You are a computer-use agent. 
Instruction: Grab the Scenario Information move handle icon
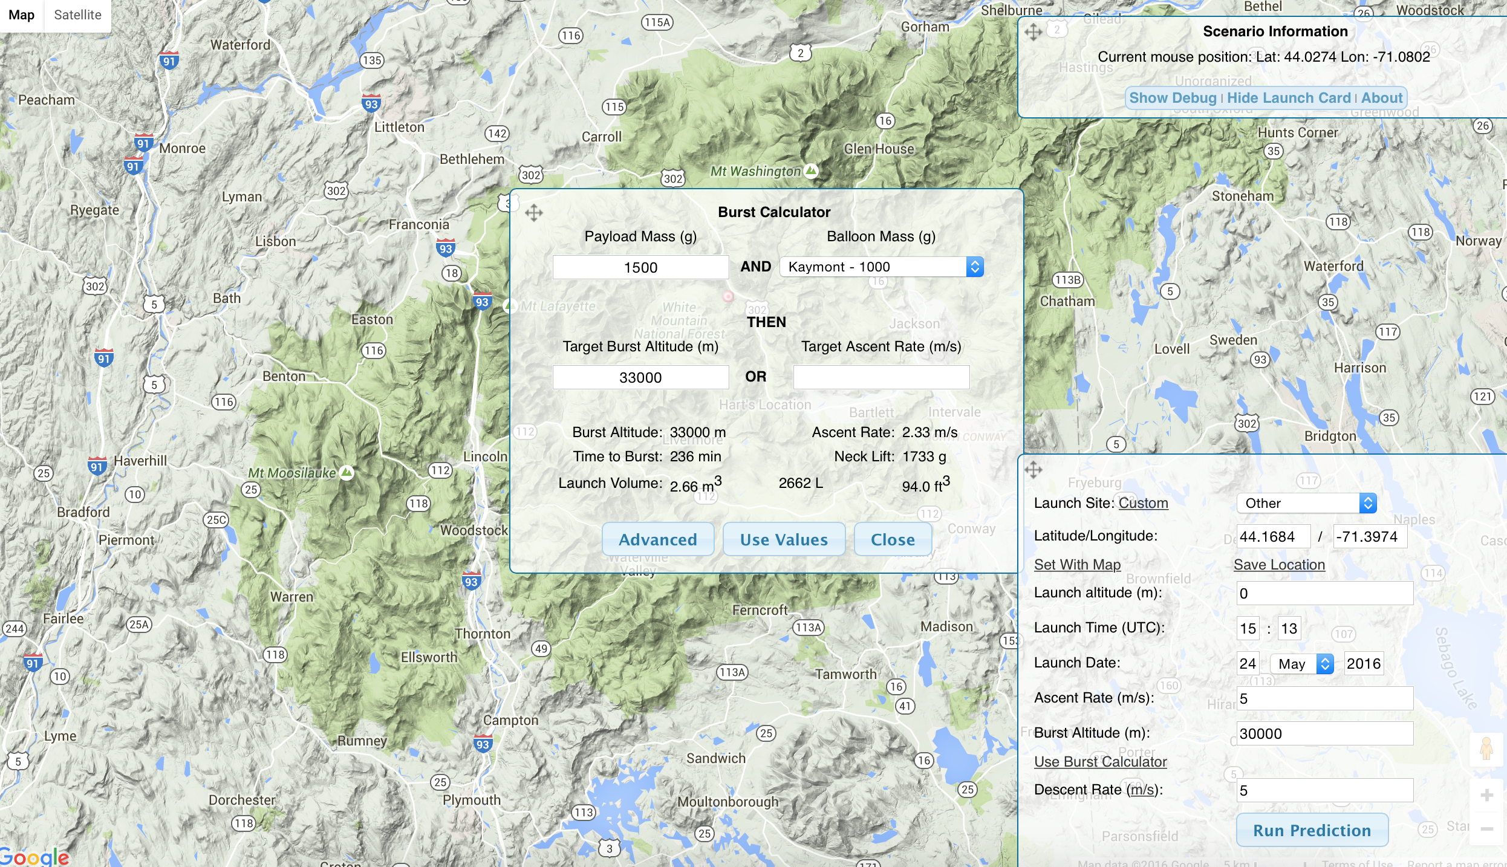pyautogui.click(x=1033, y=32)
